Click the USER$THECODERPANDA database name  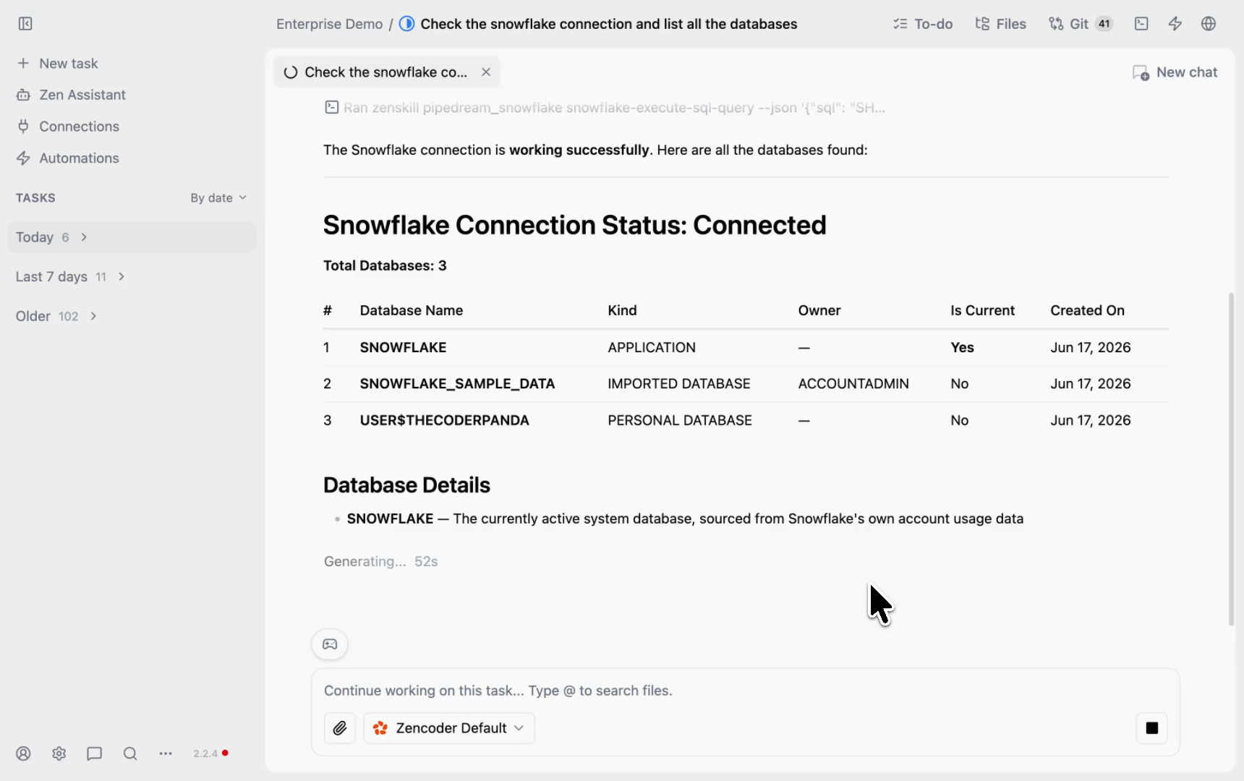[x=444, y=420]
